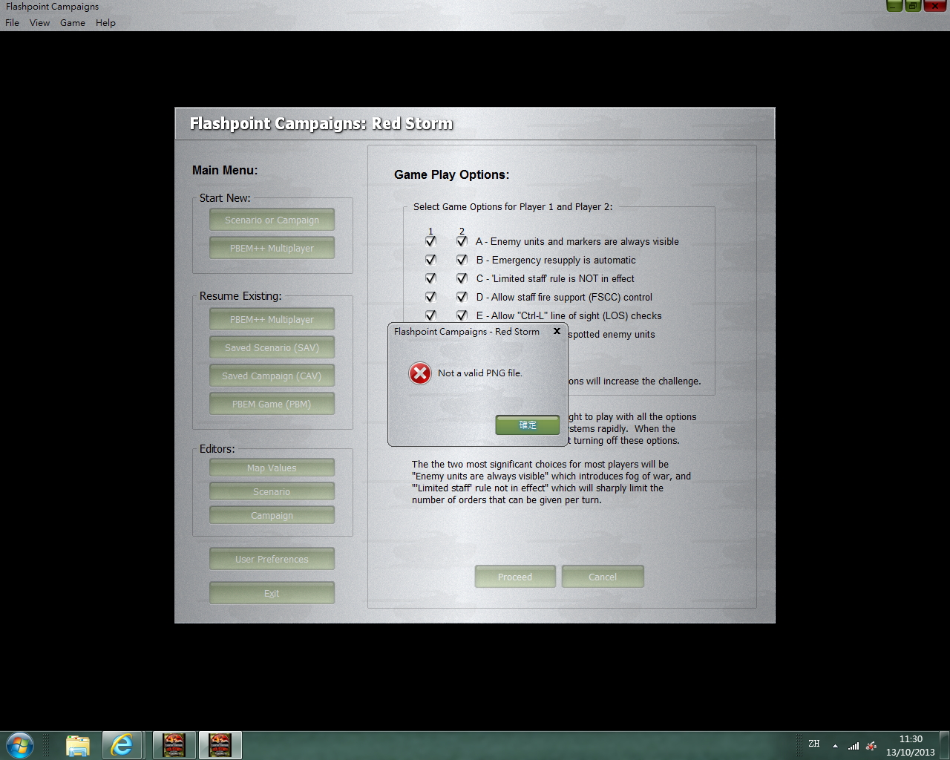Toggle Player 1 option C limited staff rule
The width and height of the screenshot is (950, 760).
pyautogui.click(x=430, y=278)
